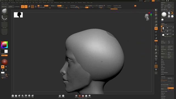Click the rainbow color picker square
The height and width of the screenshot is (99, 176).
click(x=4, y=45)
